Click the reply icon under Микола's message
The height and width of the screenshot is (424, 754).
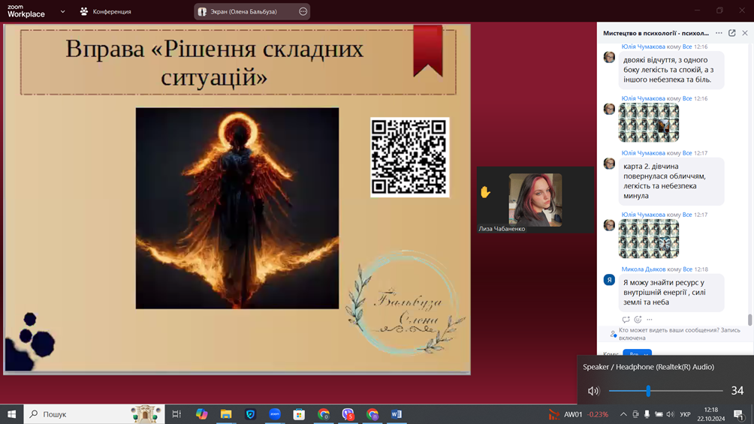[626, 320]
